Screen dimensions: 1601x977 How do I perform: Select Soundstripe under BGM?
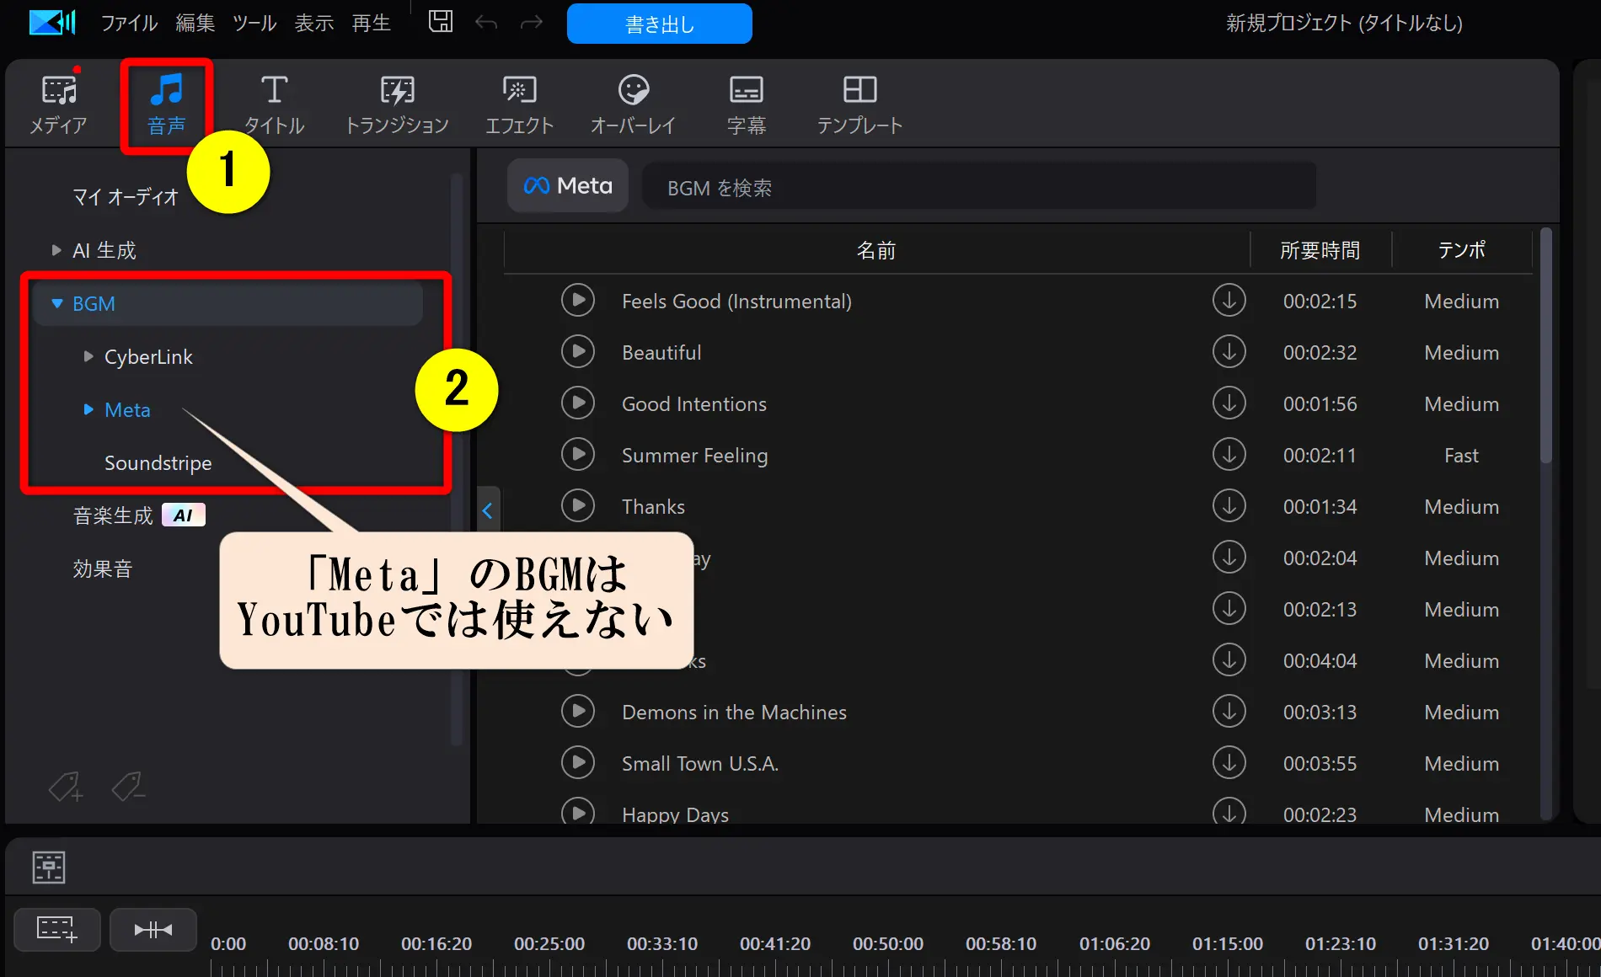click(x=158, y=462)
